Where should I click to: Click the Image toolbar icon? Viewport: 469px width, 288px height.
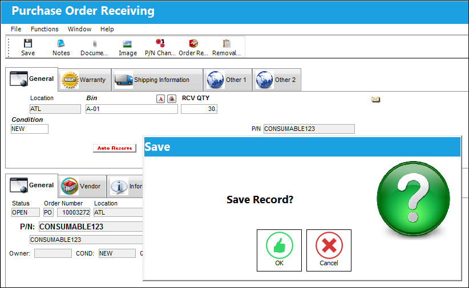127,44
